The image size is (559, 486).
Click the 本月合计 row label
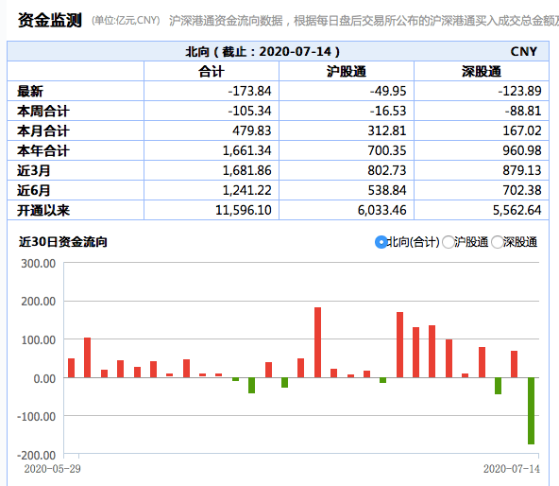click(x=43, y=131)
